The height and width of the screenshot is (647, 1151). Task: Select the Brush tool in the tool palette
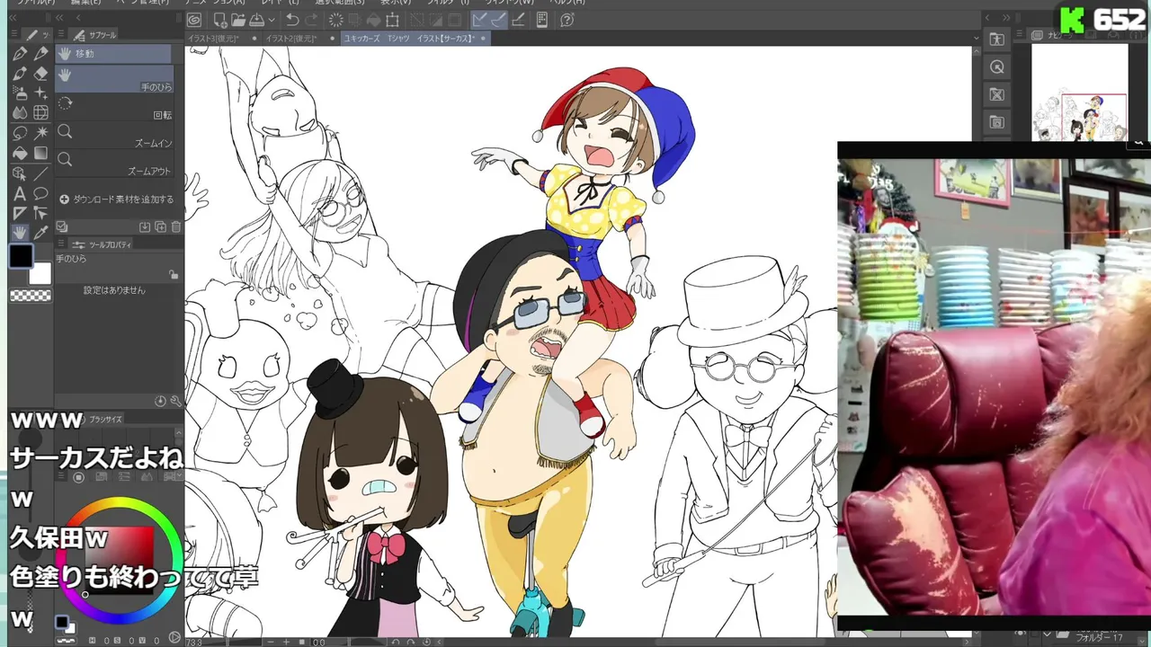(19, 74)
